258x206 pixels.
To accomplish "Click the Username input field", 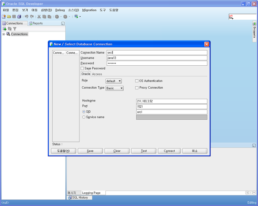I will 157,58.
